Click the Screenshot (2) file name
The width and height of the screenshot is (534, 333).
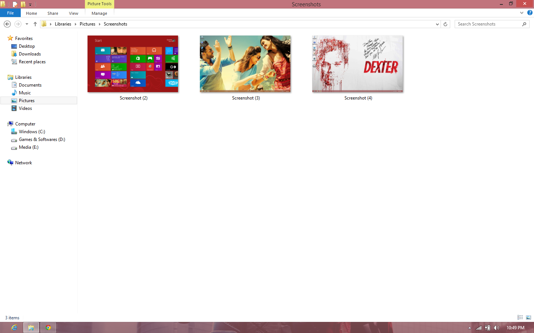(x=133, y=98)
